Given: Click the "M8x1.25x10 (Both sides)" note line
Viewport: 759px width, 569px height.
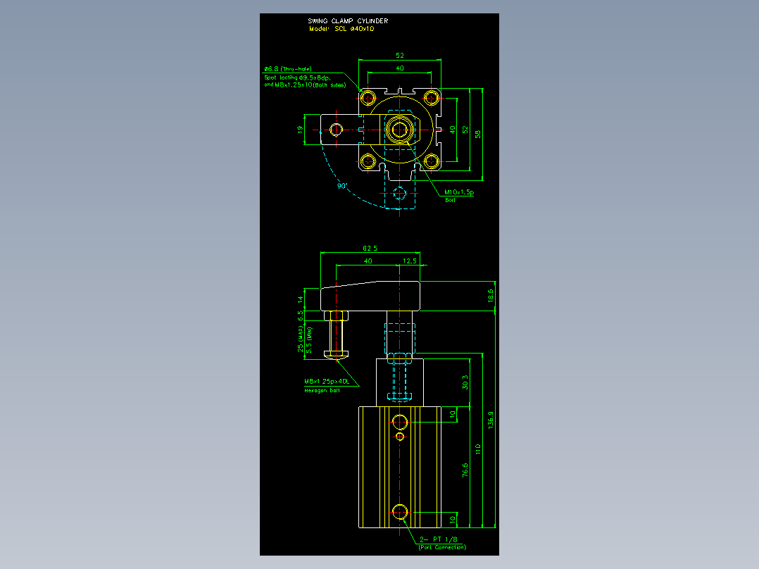Looking at the screenshot, I should (305, 85).
